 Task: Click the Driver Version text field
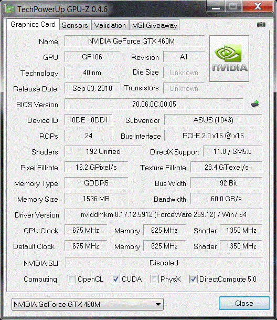[x=164, y=214]
